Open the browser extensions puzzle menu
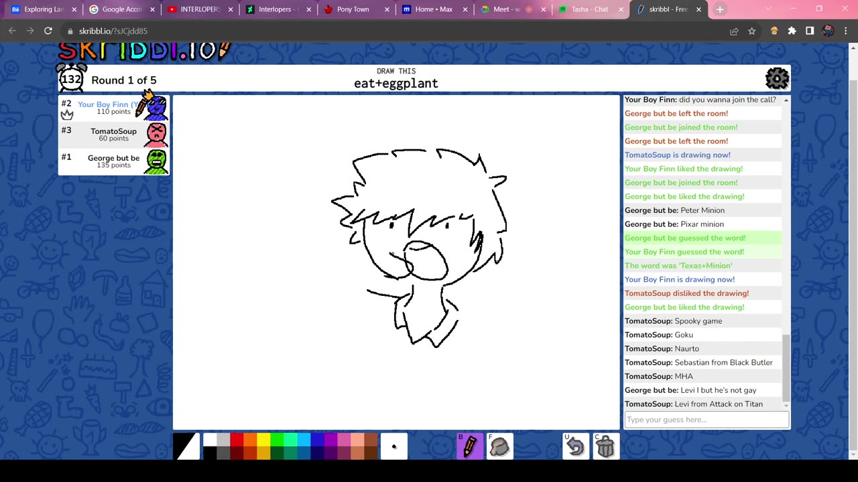The width and height of the screenshot is (858, 482). point(792,31)
